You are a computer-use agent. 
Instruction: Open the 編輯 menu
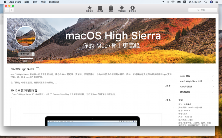pos(27,2)
